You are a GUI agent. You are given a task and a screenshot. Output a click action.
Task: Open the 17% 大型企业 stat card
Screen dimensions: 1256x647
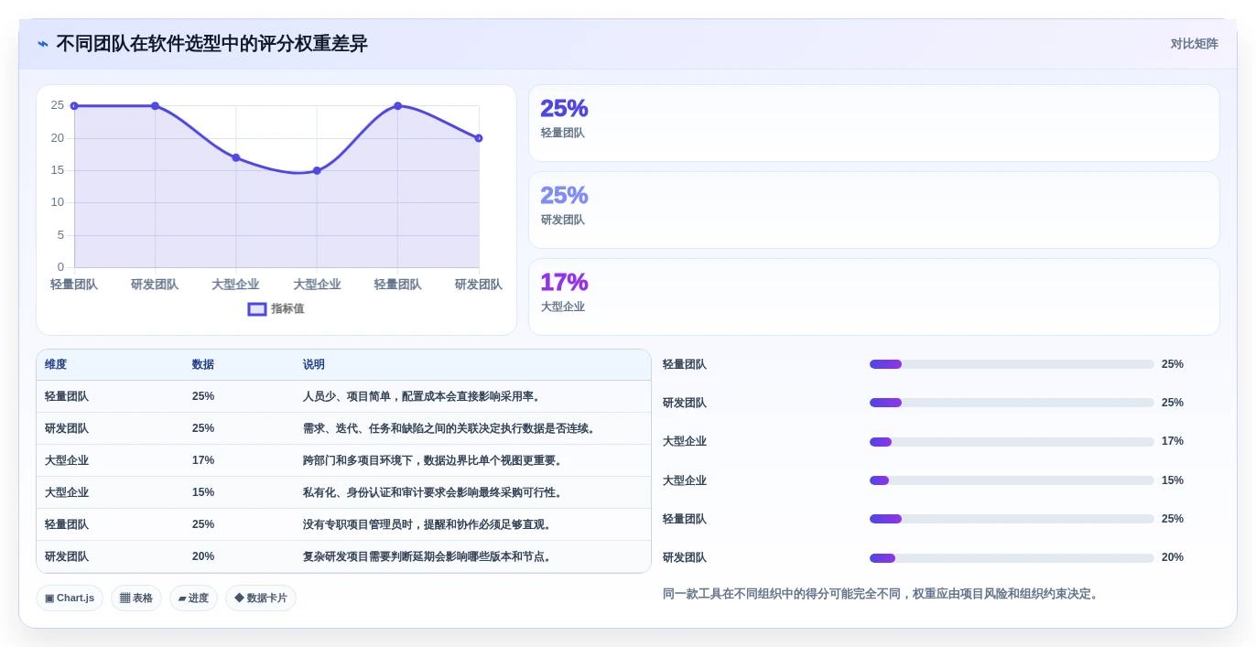[x=874, y=297]
